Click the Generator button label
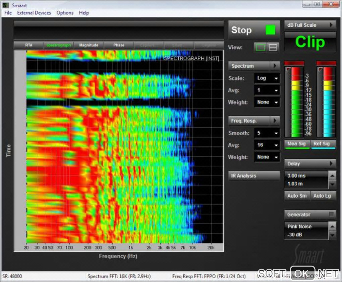The image size is (342, 282). tap(299, 214)
